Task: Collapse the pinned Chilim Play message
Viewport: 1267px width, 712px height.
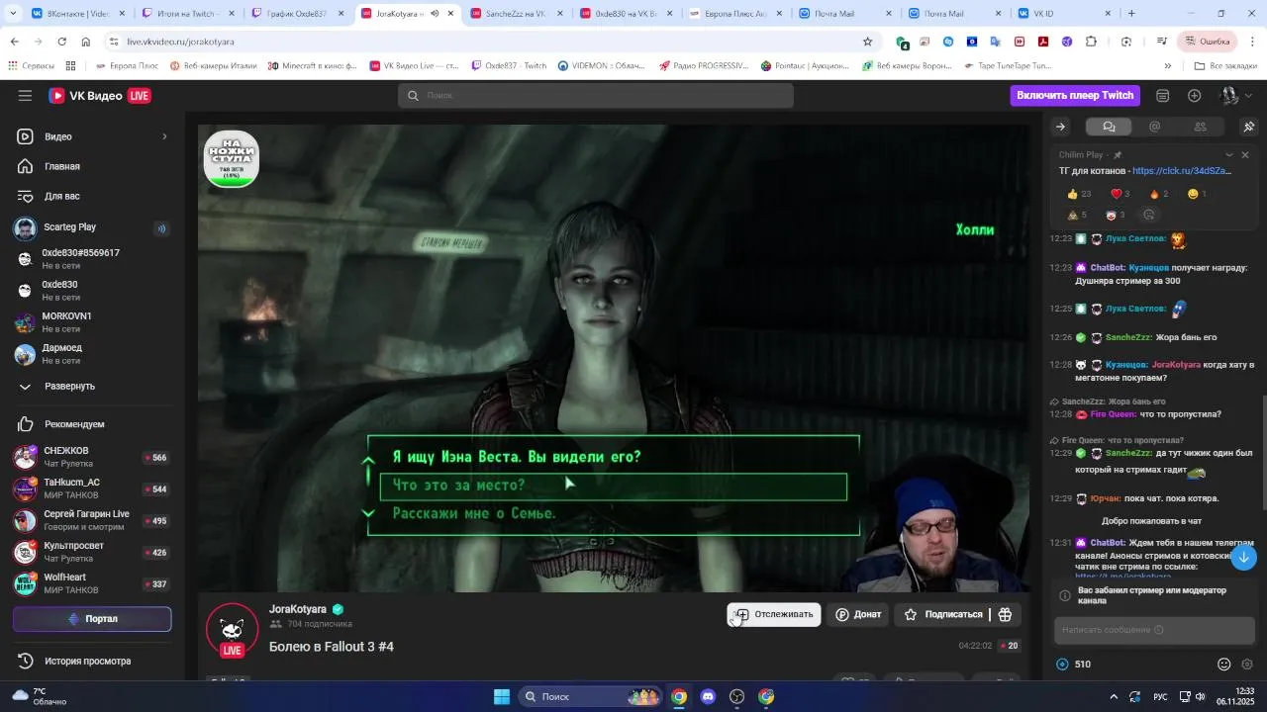Action: 1229,155
